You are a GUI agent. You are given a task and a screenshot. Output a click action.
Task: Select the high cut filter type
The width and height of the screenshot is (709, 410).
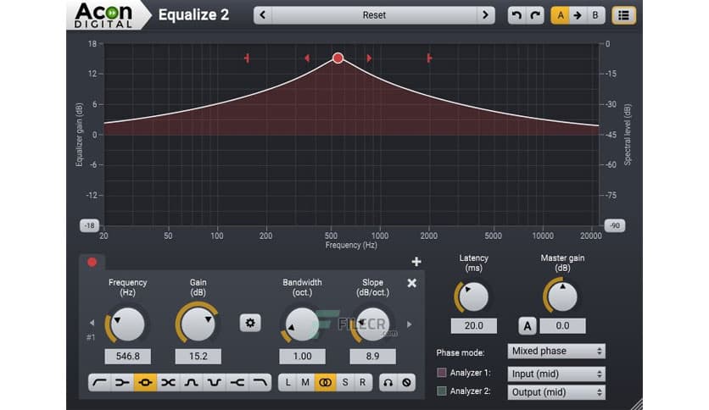pos(260,382)
